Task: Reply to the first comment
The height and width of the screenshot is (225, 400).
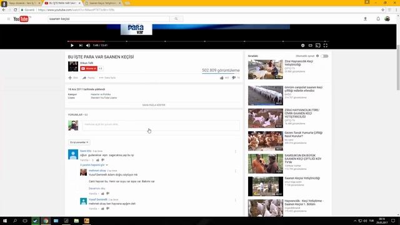Action: coord(84,160)
